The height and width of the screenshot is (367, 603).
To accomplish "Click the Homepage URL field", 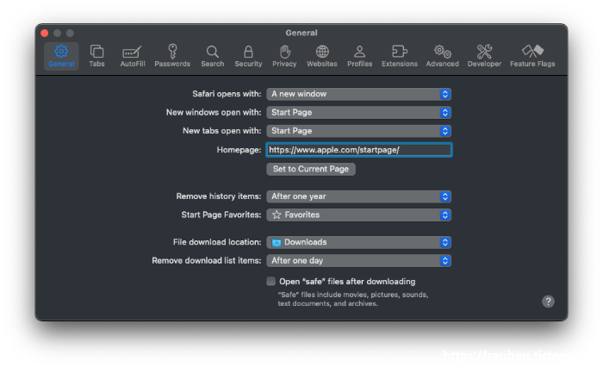I will [359, 150].
